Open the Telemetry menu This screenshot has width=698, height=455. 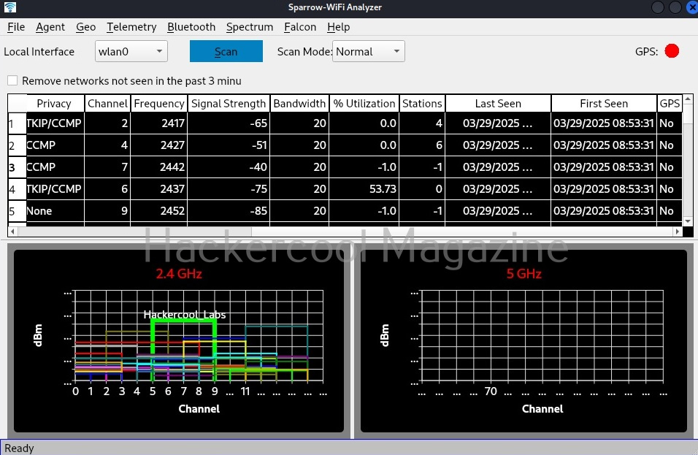click(x=131, y=27)
